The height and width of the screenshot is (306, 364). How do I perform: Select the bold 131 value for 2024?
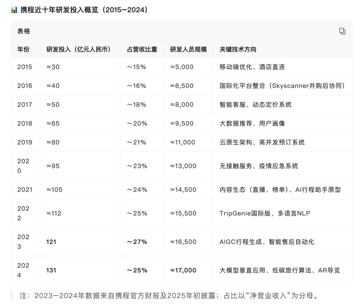[51, 270]
